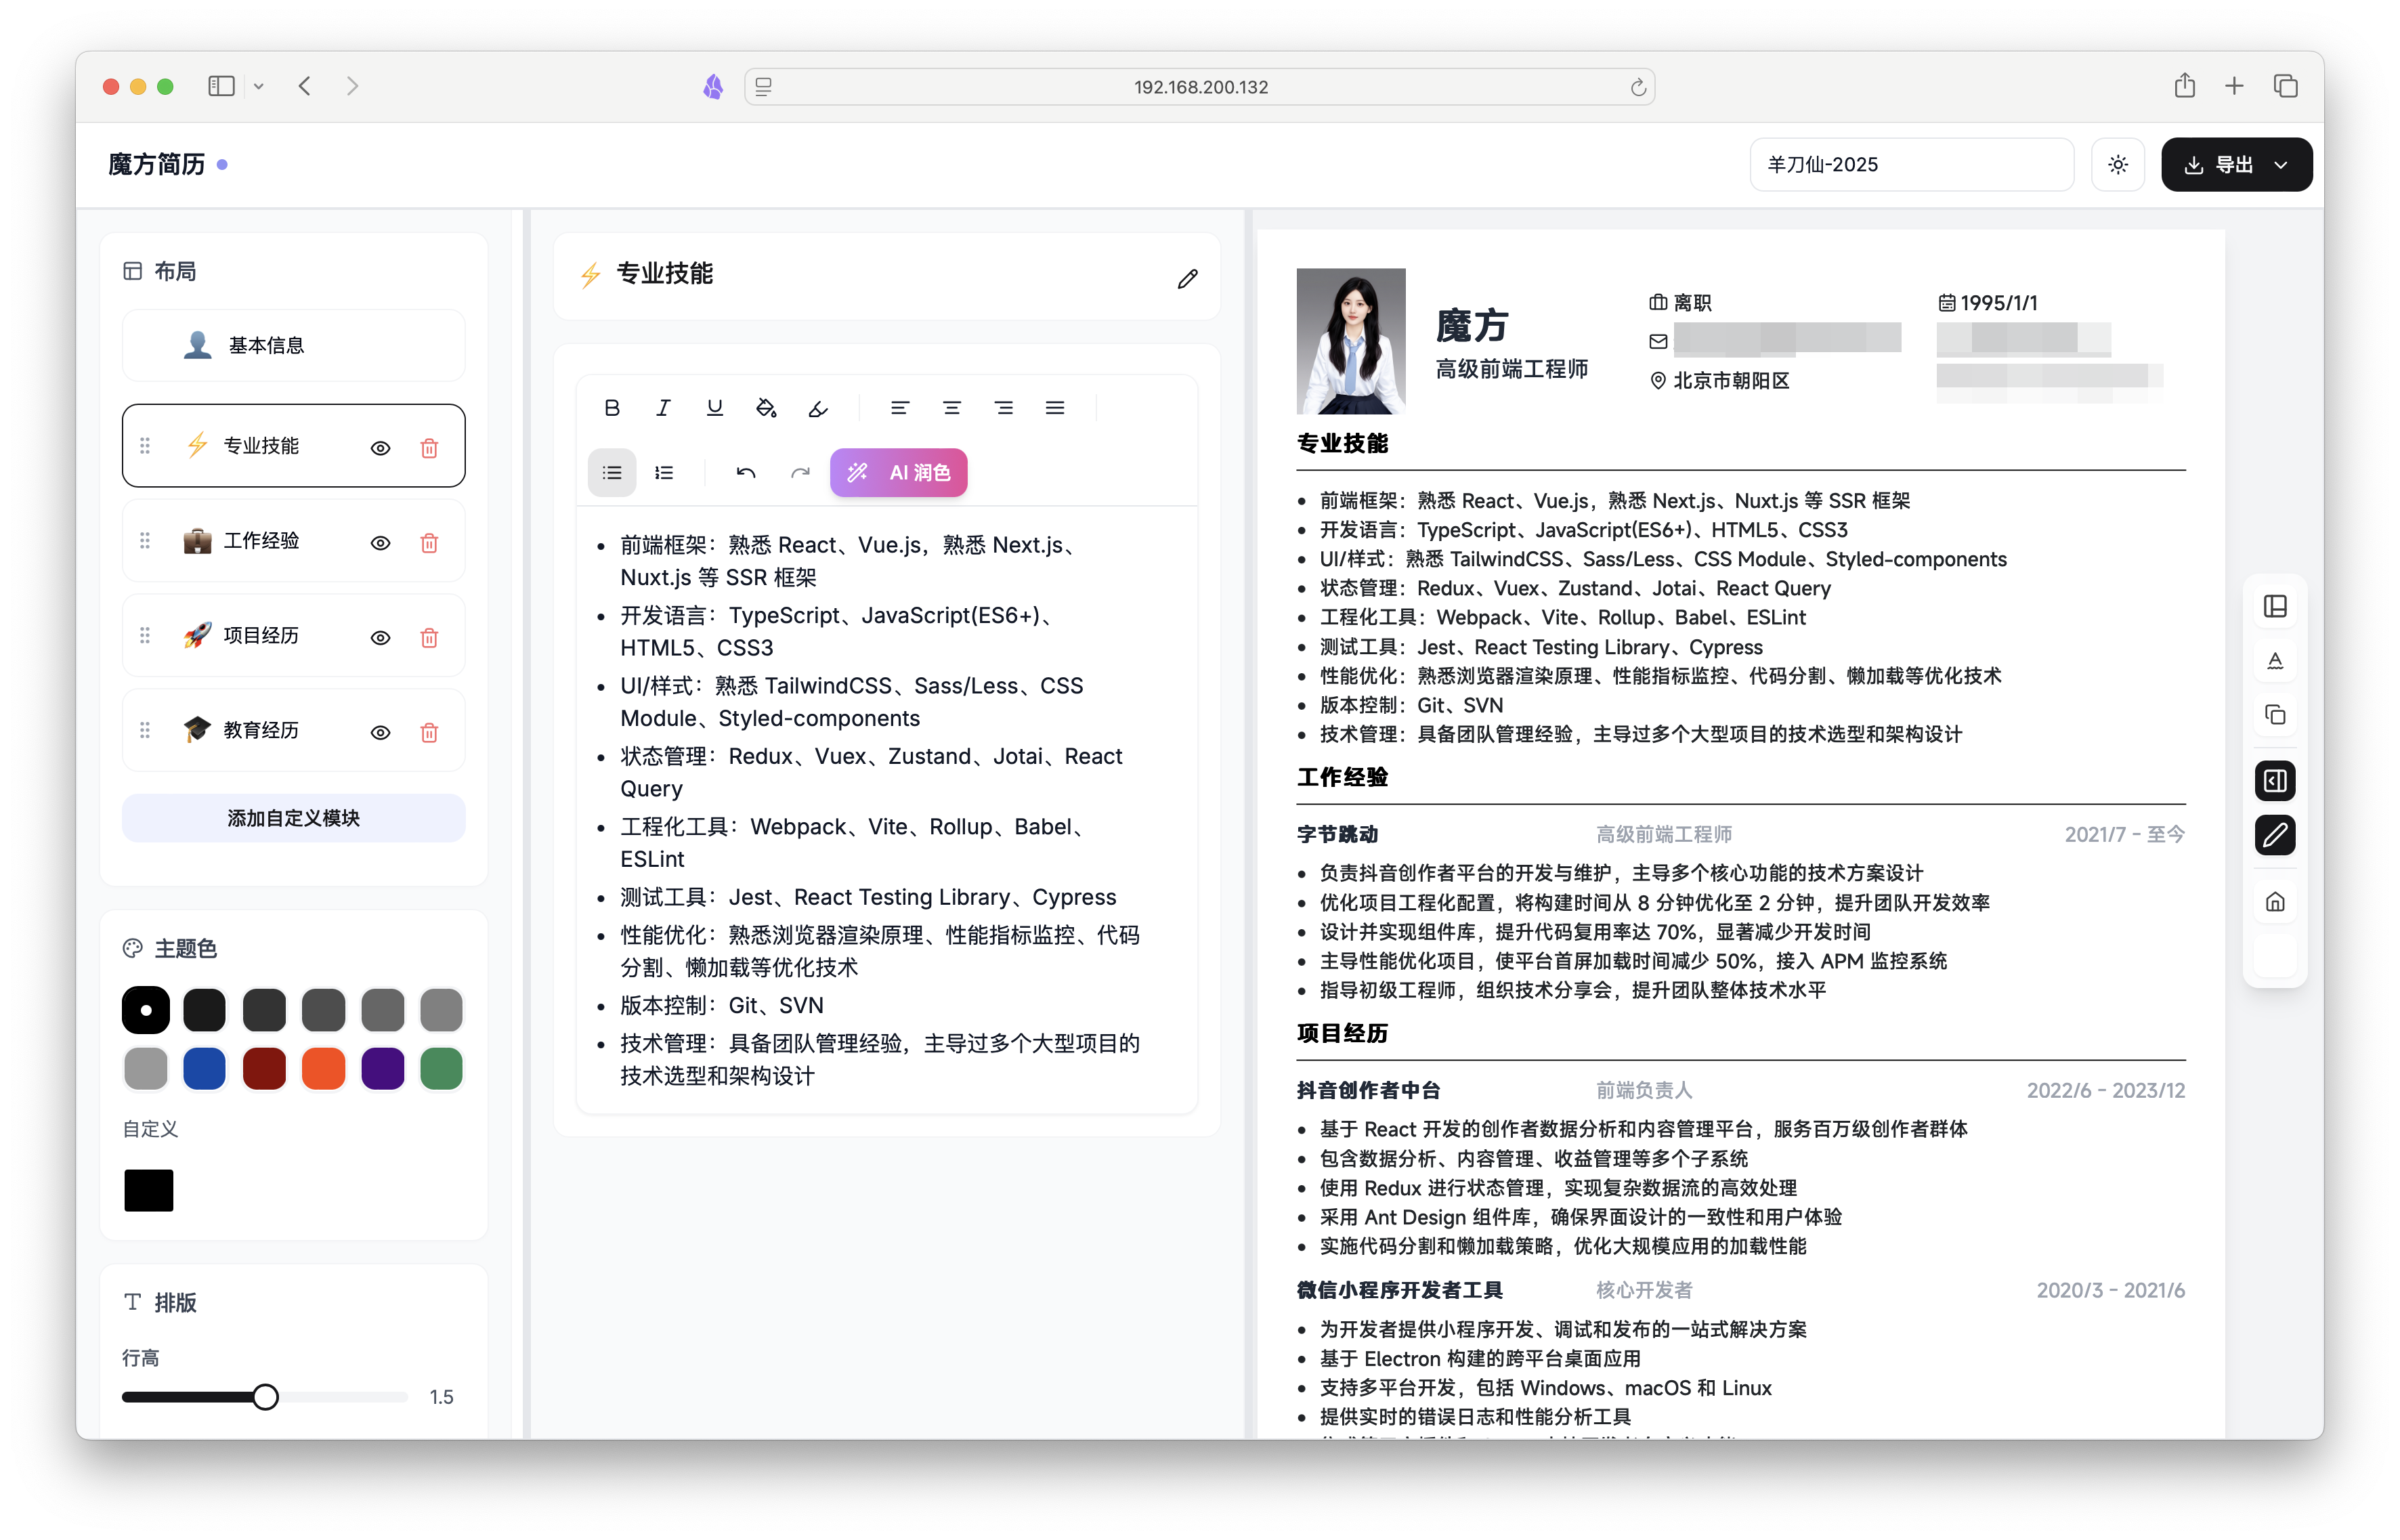
Task: Delete the 工作经验 section
Action: click(x=429, y=543)
